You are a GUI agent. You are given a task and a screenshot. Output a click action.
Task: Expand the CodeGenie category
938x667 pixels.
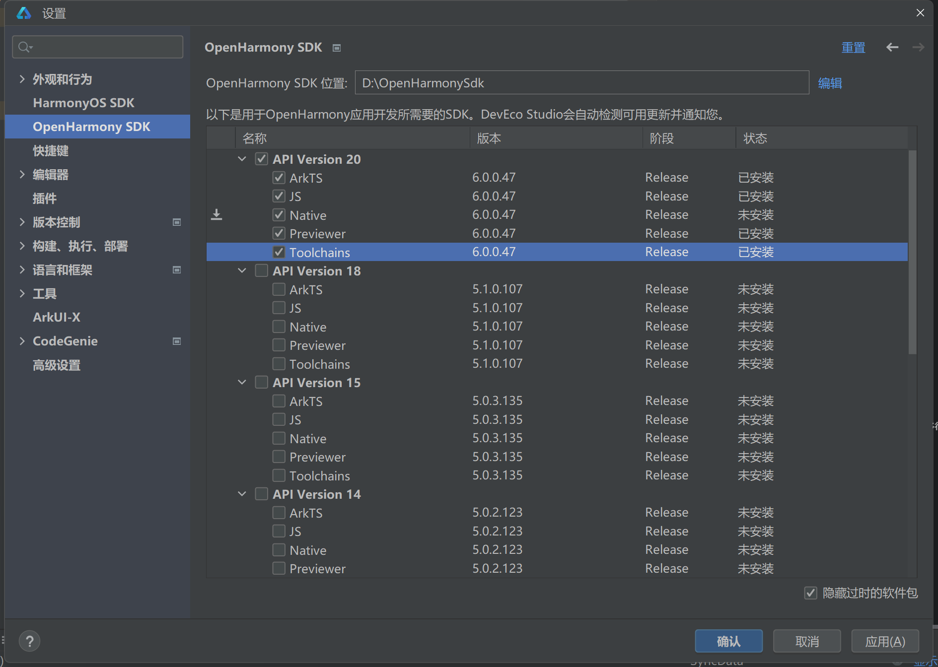point(22,341)
